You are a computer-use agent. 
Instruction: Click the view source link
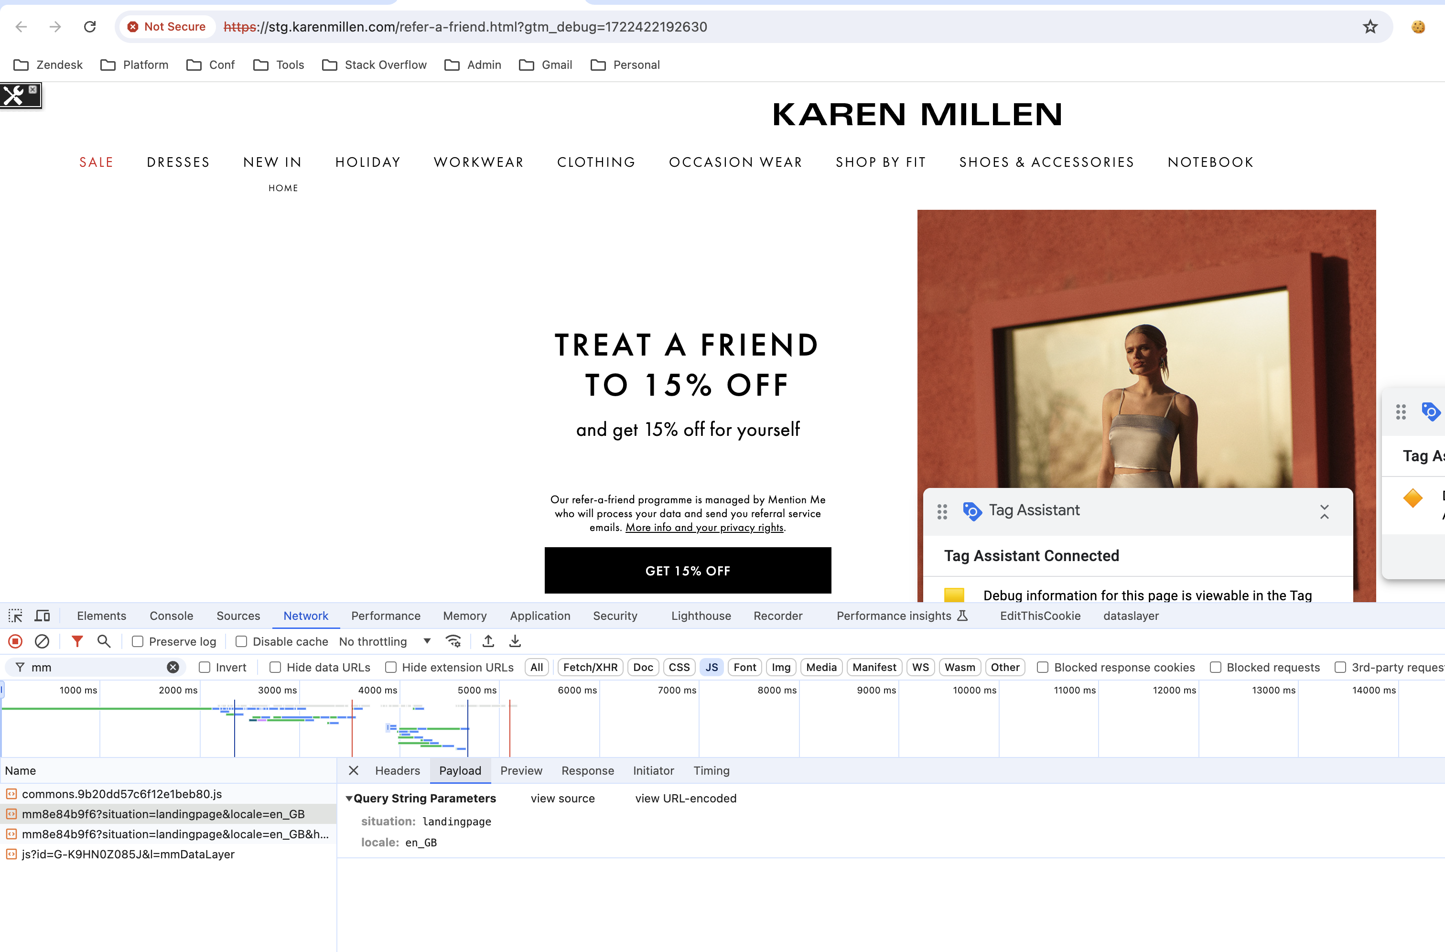[x=562, y=799]
